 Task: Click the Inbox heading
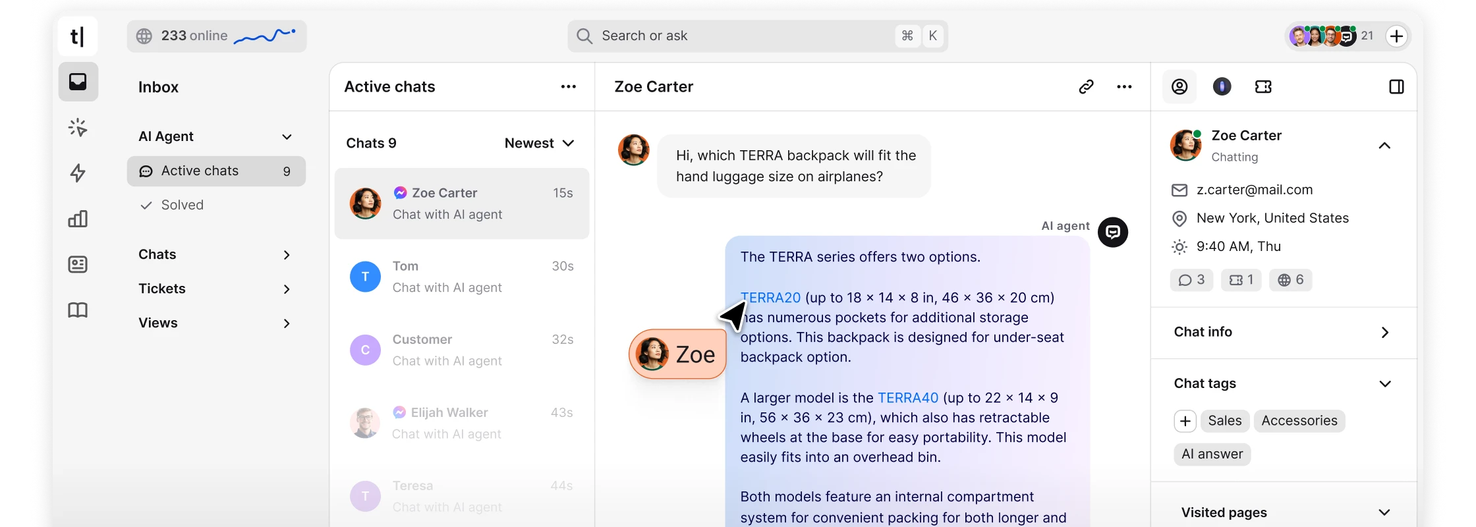tap(158, 87)
